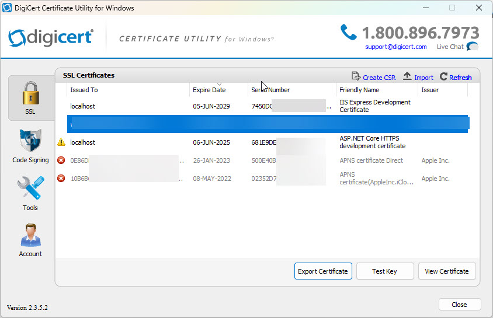Click the 06-JUN-2025 expire date cell
Screen dimensions: 493x318
(x=211, y=142)
